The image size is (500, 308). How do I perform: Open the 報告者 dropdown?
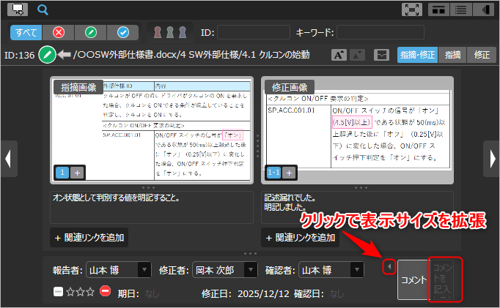point(118,269)
